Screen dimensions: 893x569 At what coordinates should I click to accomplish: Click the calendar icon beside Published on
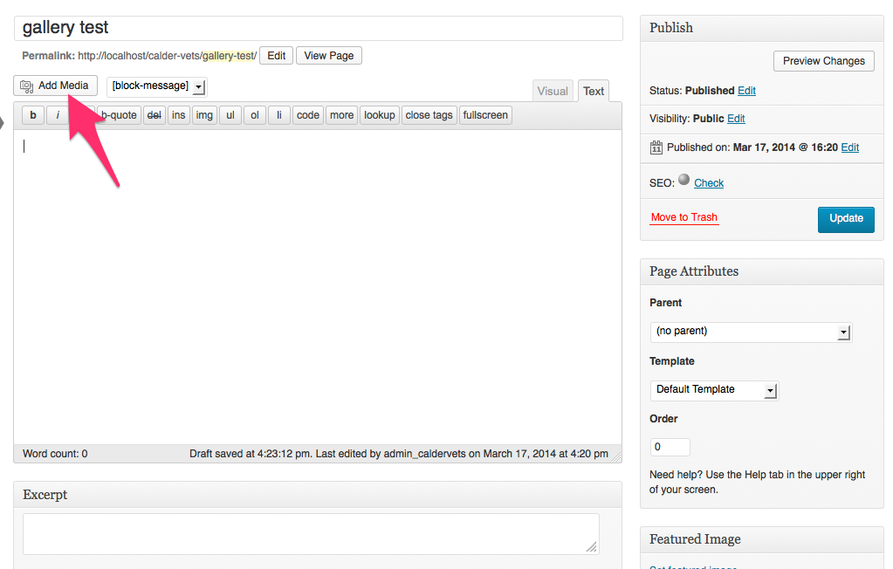tap(656, 147)
